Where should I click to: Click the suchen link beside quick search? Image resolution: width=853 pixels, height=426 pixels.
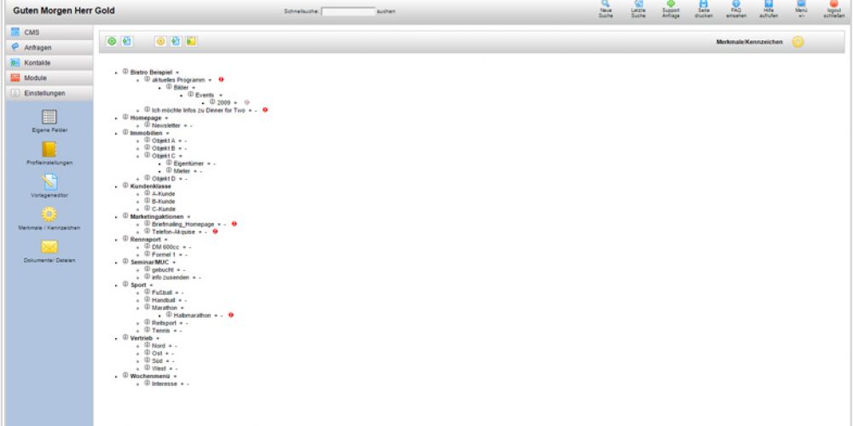point(386,12)
